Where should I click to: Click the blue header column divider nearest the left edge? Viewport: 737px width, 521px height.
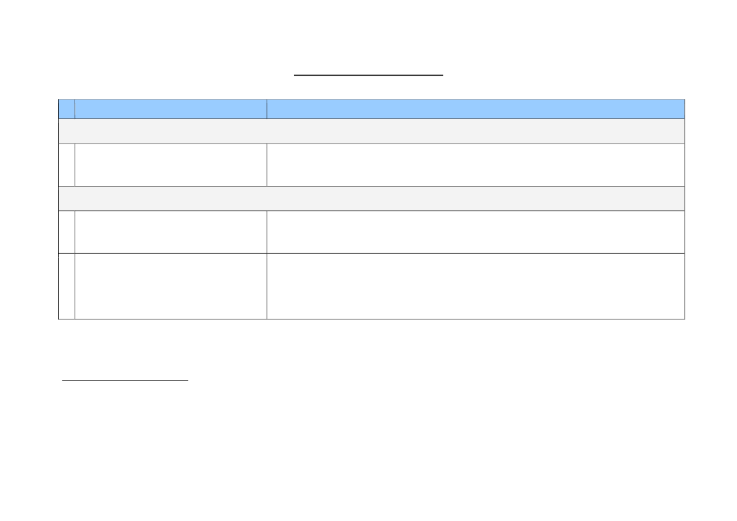tap(75, 109)
